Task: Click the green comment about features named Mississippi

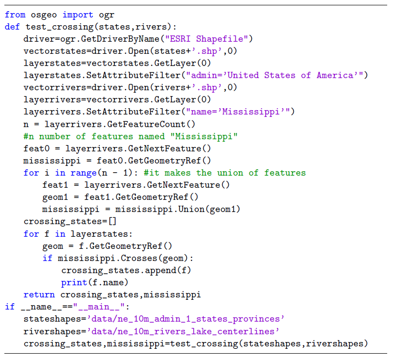Action: coord(131,136)
